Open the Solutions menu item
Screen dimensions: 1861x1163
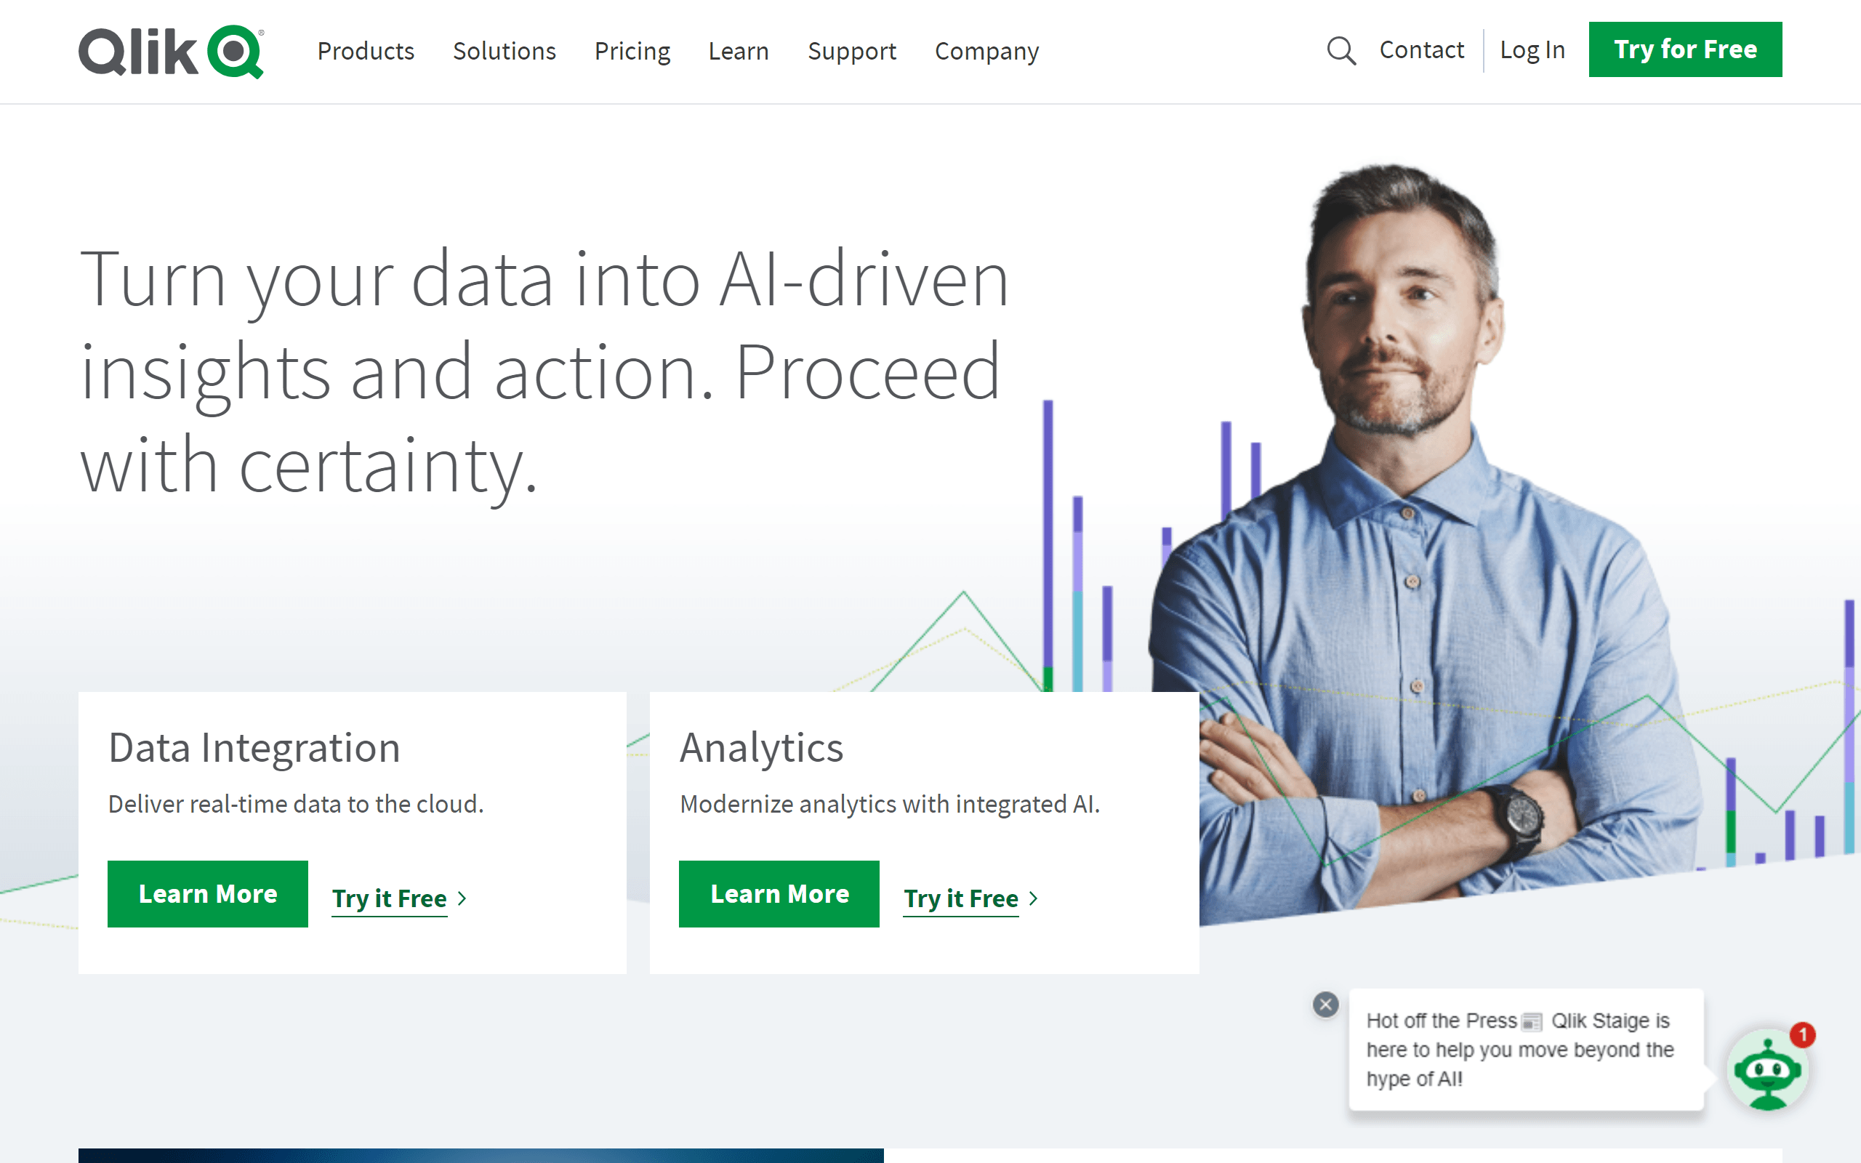click(505, 49)
